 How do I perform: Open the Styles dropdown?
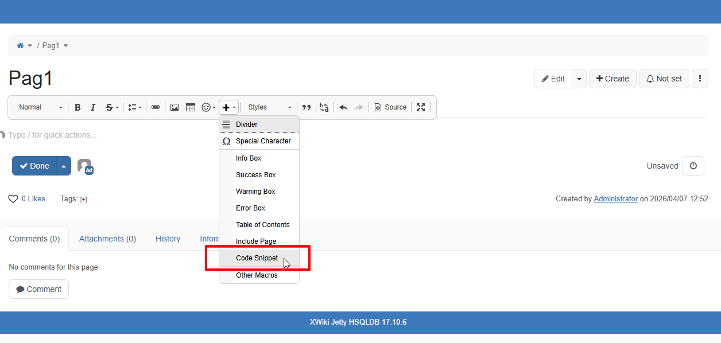pos(269,107)
